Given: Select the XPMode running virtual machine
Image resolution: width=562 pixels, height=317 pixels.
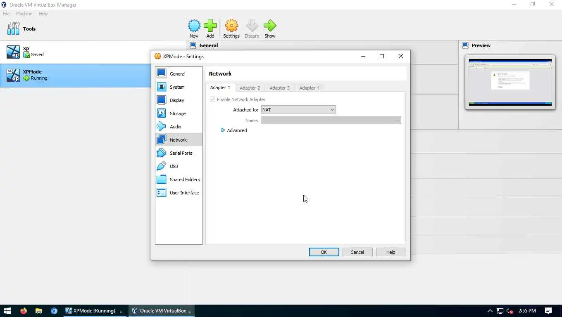Looking at the screenshot, I should 76,76.
